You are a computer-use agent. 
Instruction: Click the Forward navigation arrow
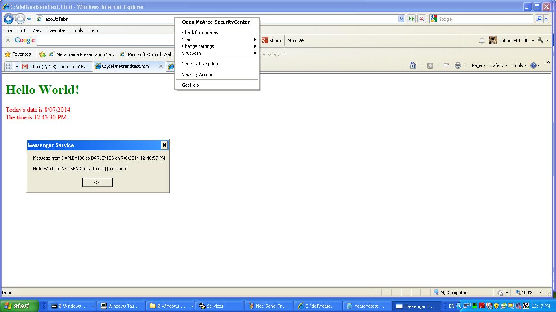pos(20,19)
